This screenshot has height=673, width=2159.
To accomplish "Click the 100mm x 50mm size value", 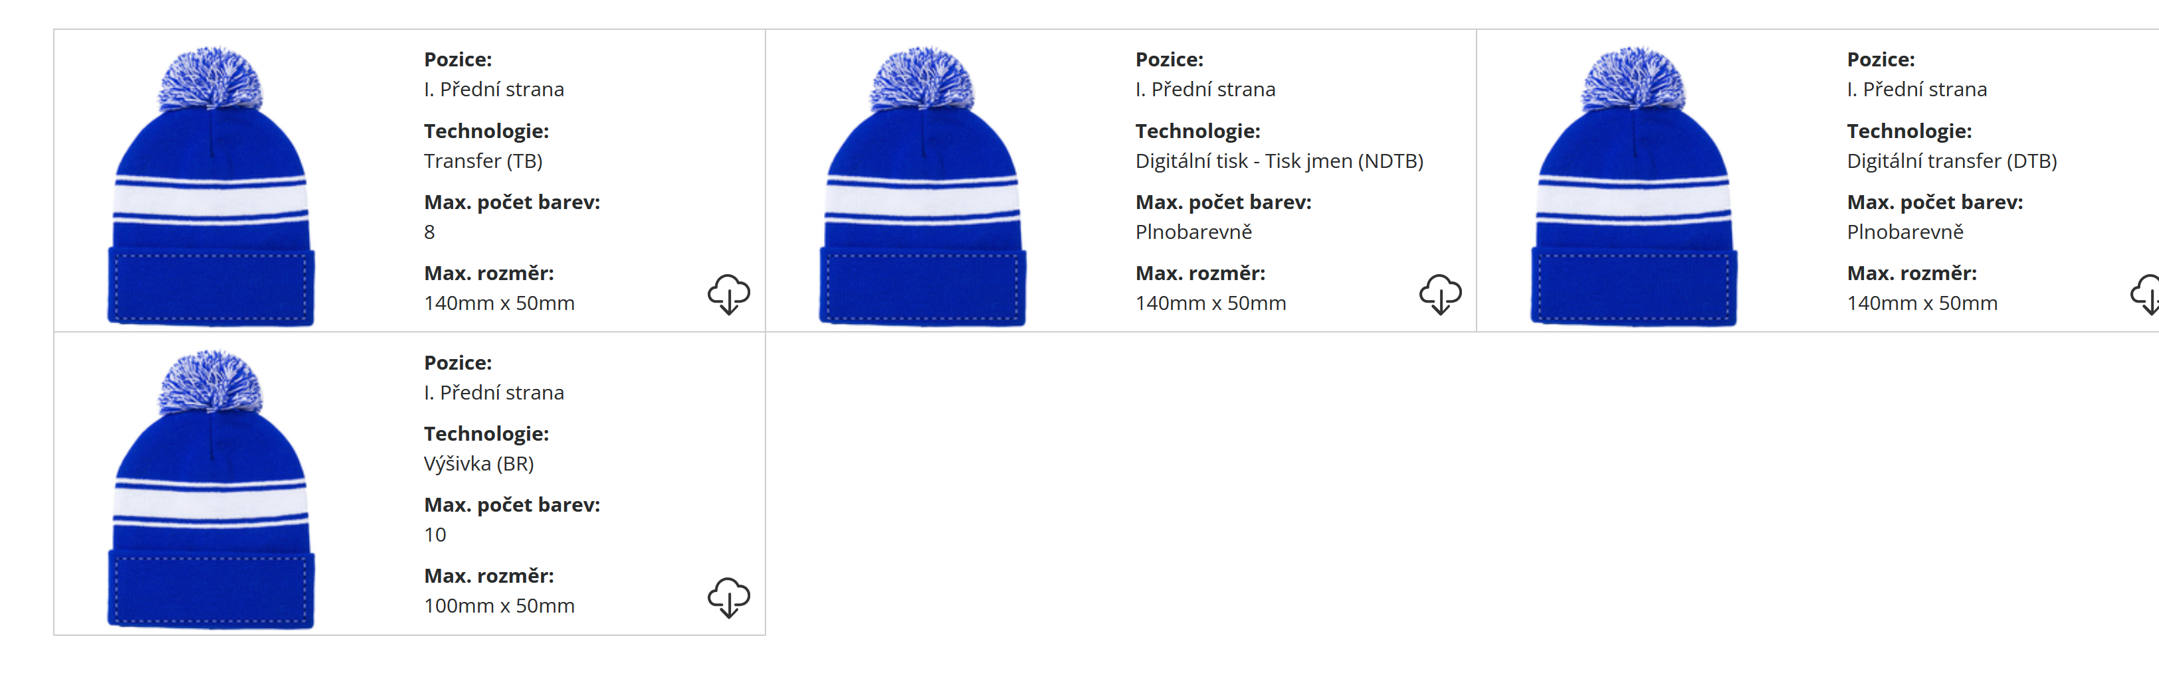I will point(498,606).
